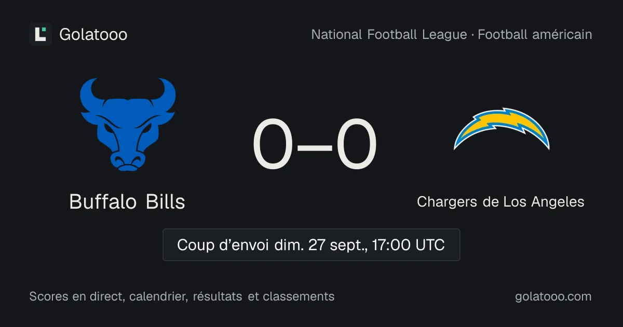This screenshot has width=623, height=327.
Task: Select the Buffalo Bills bull logo
Action: (128, 125)
